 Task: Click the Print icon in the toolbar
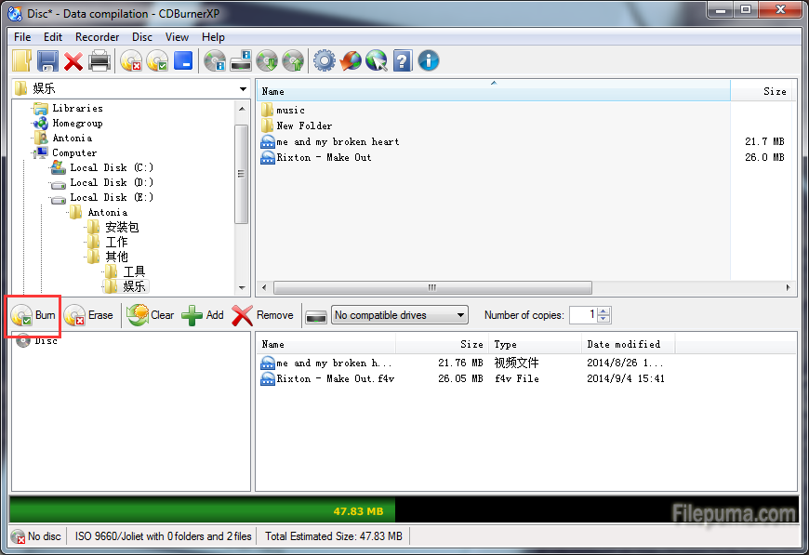(99, 61)
